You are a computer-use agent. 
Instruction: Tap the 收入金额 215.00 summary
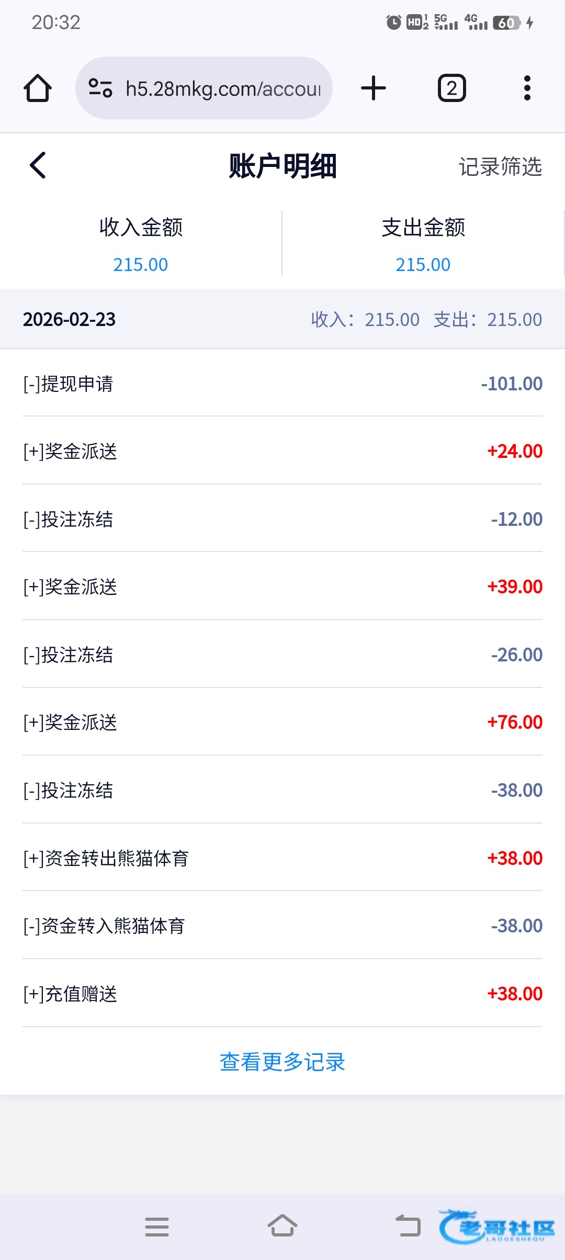click(x=141, y=245)
